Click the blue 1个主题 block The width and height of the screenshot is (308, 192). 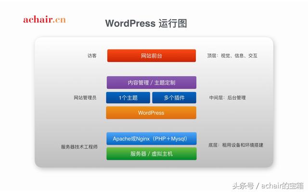128,97
